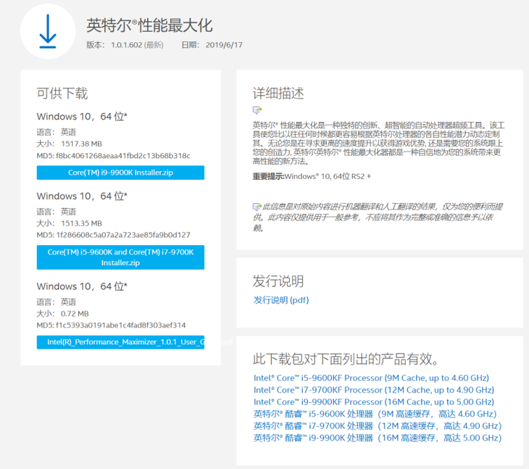
Task: Download Core(TM) i9-9900K Installer.zip
Action: point(120,173)
